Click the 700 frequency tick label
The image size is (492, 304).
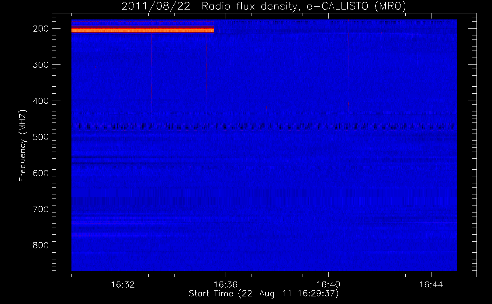coord(41,209)
